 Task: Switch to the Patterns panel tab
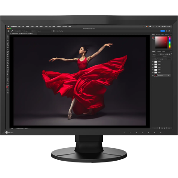tap(166, 35)
